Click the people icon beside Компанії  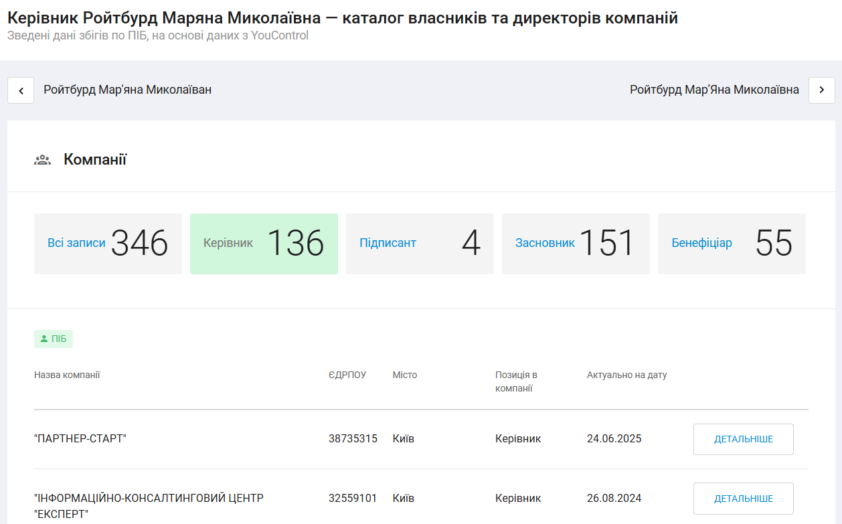pos(43,160)
